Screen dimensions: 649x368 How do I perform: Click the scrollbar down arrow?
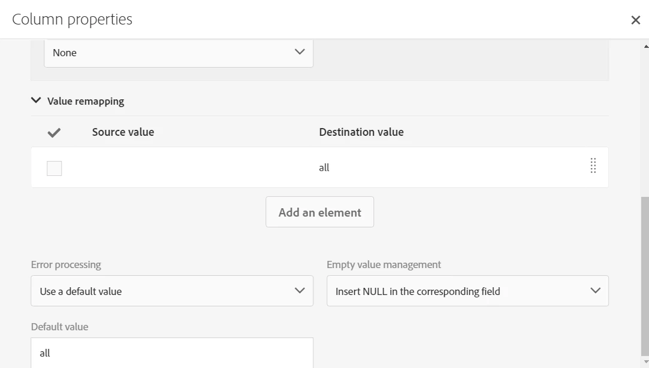[x=645, y=362]
